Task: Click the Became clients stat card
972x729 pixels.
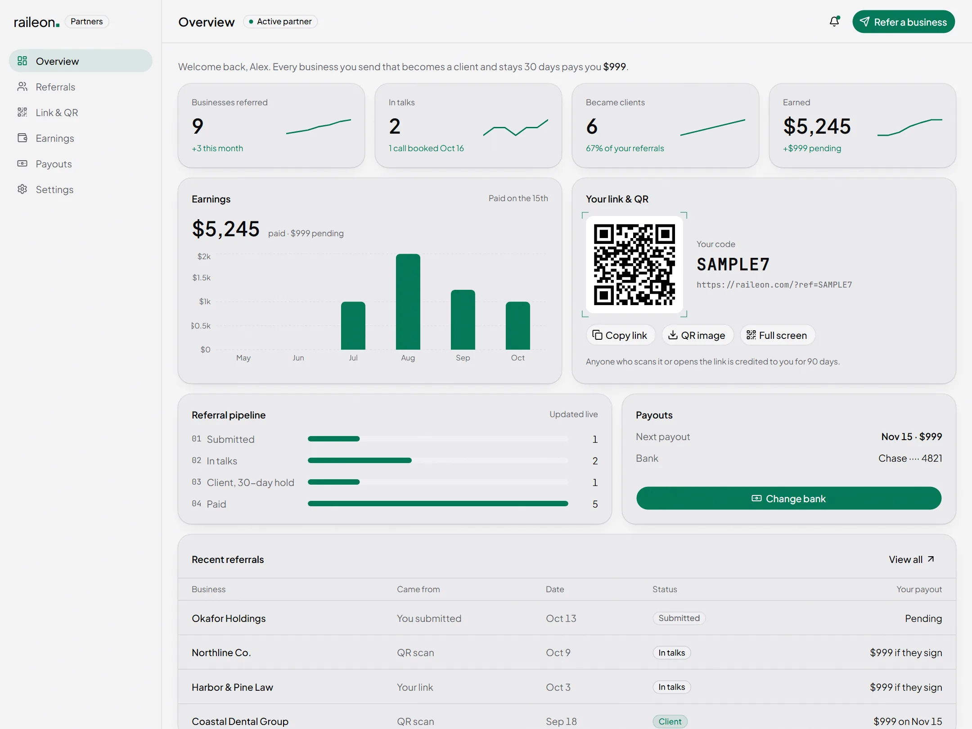Action: [666, 126]
